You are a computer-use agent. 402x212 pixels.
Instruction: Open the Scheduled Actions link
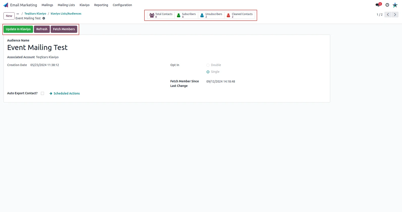tap(65, 93)
